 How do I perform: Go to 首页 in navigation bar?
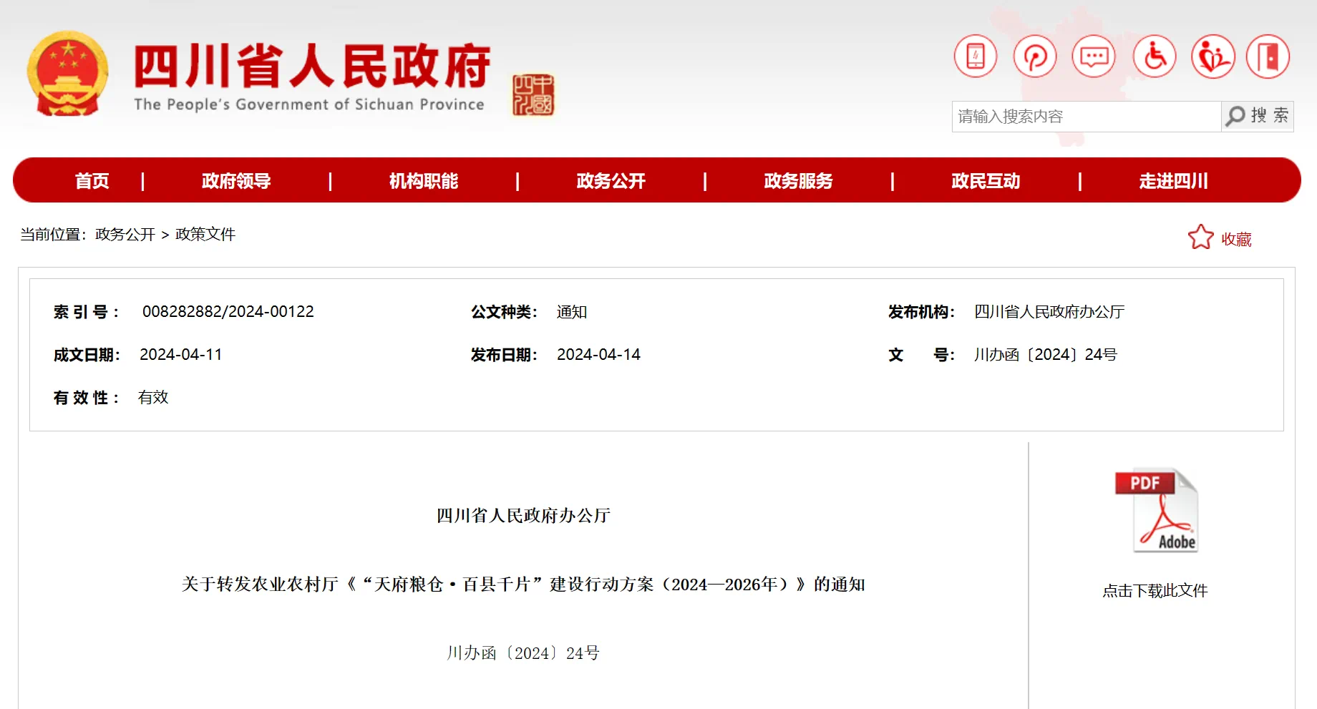92,181
